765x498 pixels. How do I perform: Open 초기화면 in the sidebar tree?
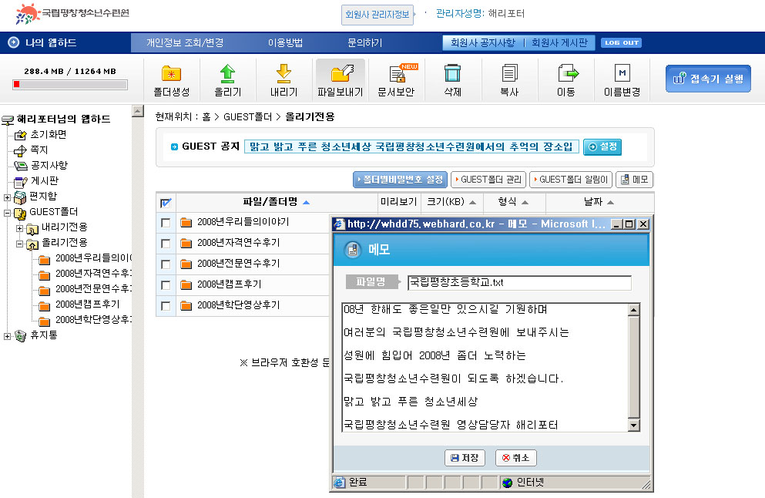(48, 134)
